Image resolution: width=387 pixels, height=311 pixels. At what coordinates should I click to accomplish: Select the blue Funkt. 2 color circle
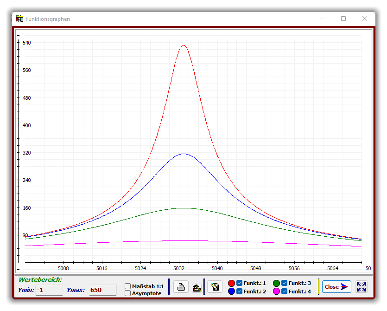(x=232, y=292)
